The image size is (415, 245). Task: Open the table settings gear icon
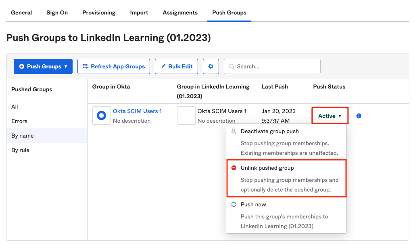point(211,66)
